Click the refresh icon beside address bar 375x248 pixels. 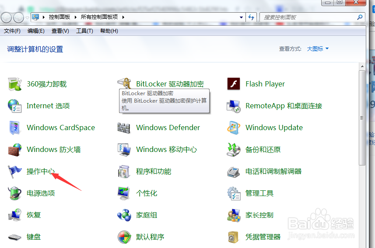[x=251, y=17]
